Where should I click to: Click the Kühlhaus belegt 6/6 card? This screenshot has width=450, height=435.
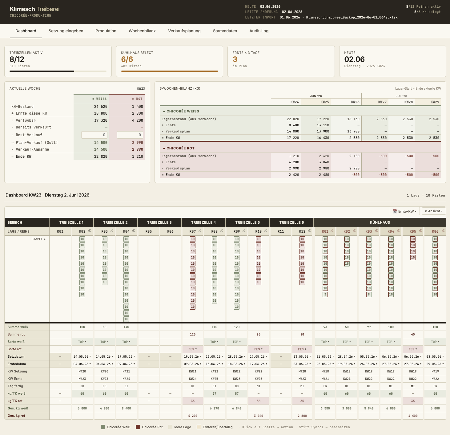(170, 61)
